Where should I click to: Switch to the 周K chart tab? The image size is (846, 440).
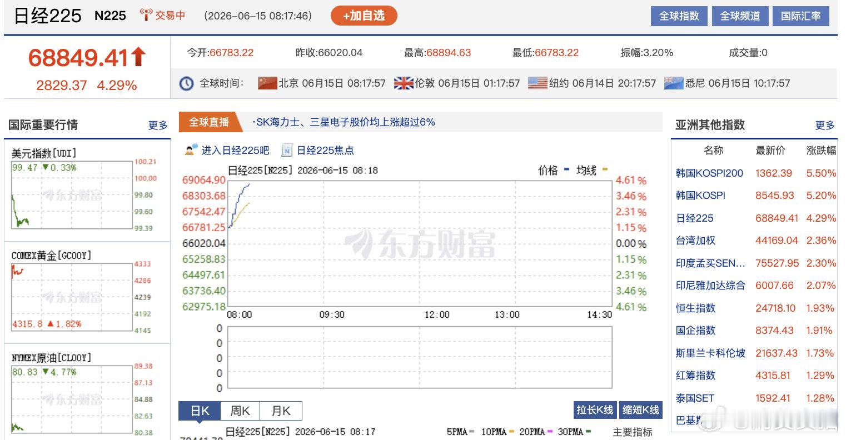[240, 411]
